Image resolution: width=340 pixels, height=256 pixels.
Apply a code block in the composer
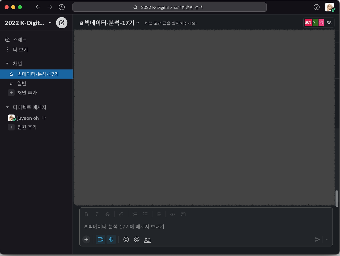[x=172, y=214]
